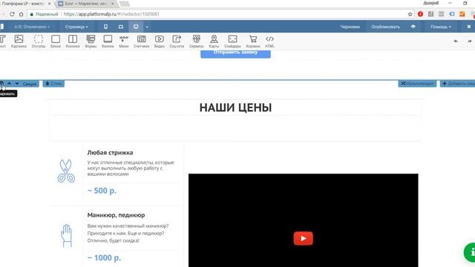
Task: Click the Мультилендинг button
Action: tap(417, 84)
